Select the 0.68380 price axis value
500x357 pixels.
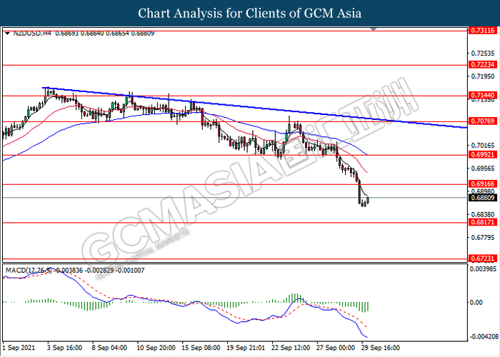pos(482,214)
